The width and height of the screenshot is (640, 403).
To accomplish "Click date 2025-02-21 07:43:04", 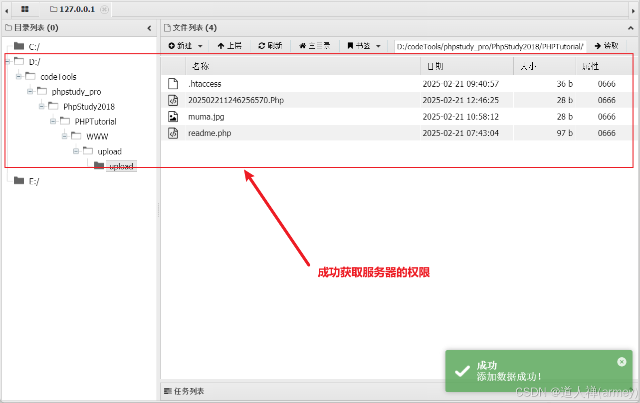I will point(460,133).
